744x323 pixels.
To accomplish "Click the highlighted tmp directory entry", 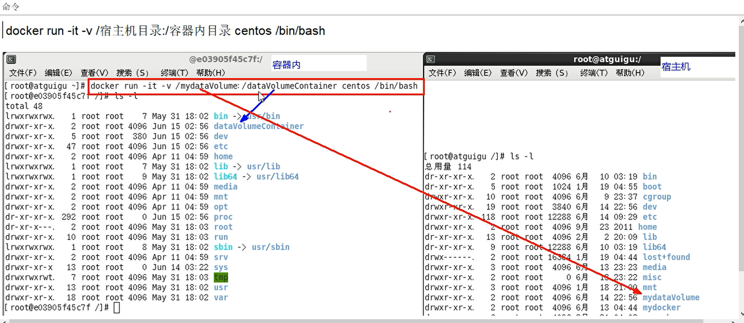I will point(221,277).
